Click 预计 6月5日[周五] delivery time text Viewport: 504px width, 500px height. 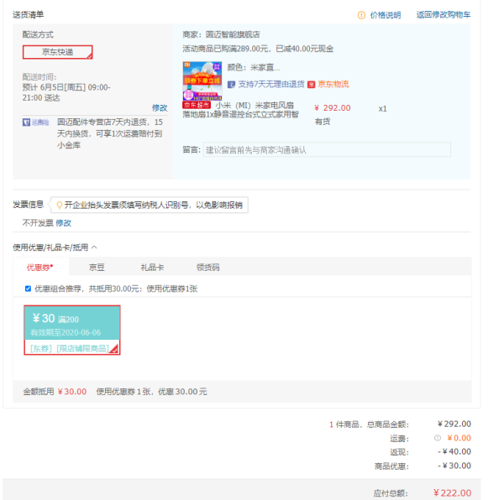tap(66, 92)
